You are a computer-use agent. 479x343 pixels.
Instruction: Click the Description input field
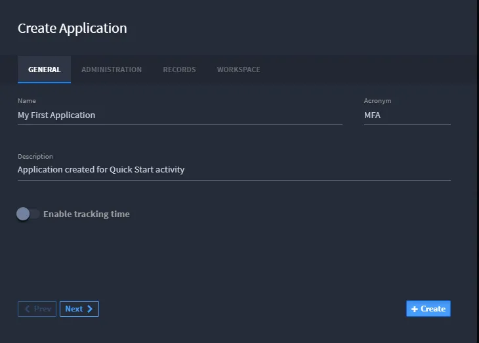[x=234, y=170]
